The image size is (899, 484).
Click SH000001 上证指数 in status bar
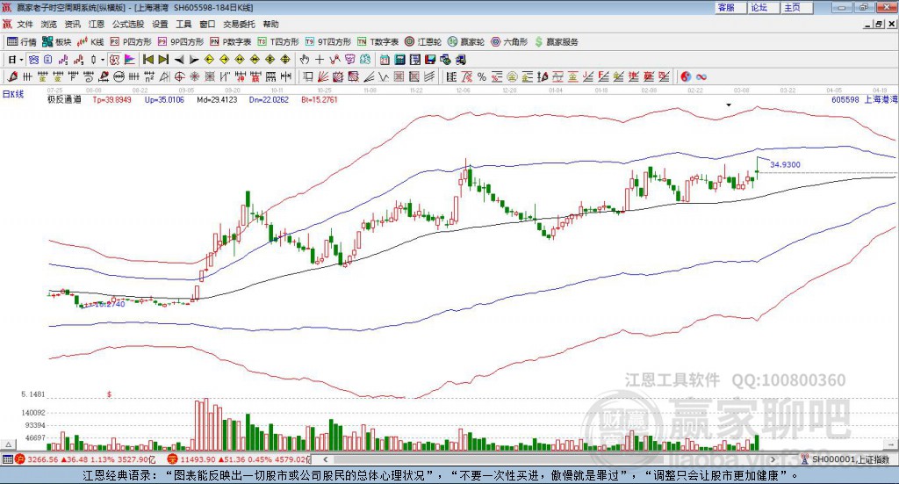[851, 459]
